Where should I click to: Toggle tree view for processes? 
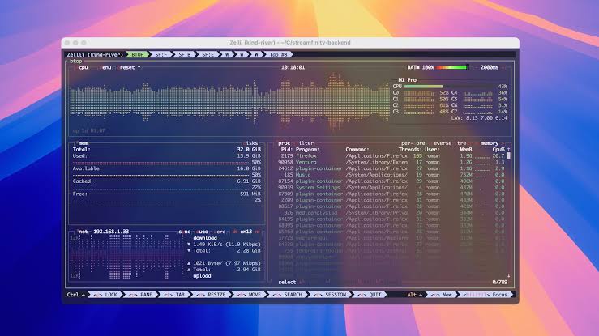(x=462, y=143)
